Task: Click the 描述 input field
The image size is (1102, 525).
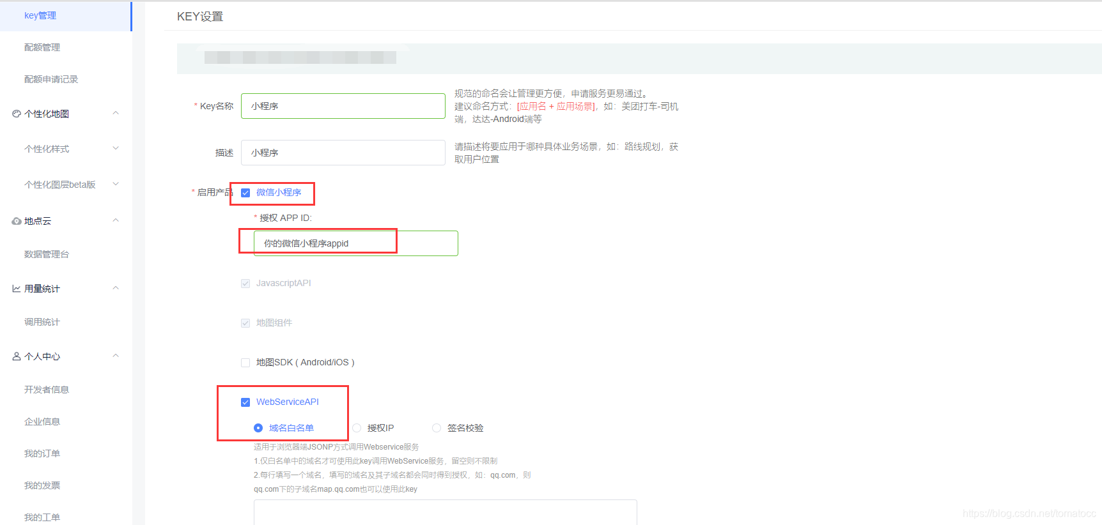Action: pos(343,153)
